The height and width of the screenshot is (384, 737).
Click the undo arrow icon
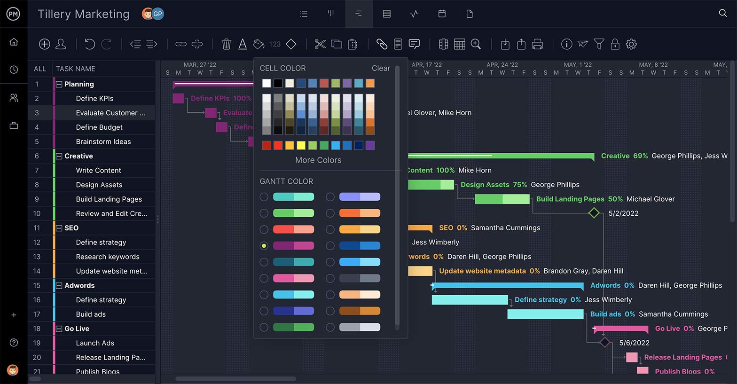click(x=89, y=44)
